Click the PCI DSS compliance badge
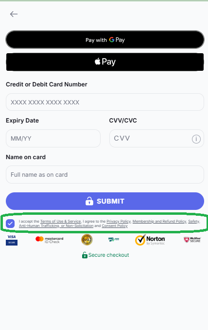 114,240
